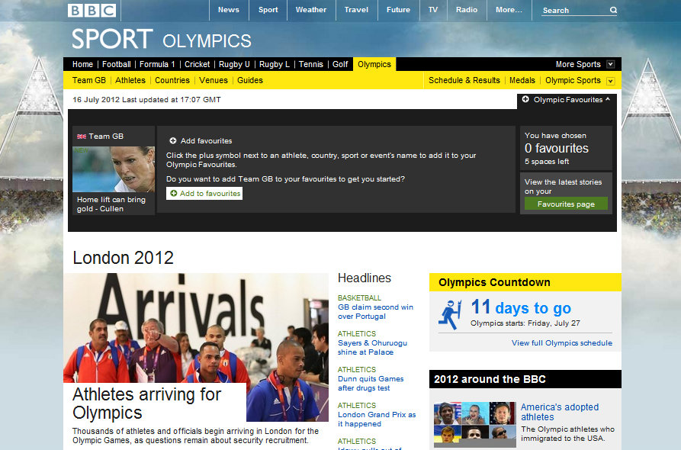The width and height of the screenshot is (681, 450).
Task: Click the '5 spaces left' text
Action: pyautogui.click(x=546, y=162)
